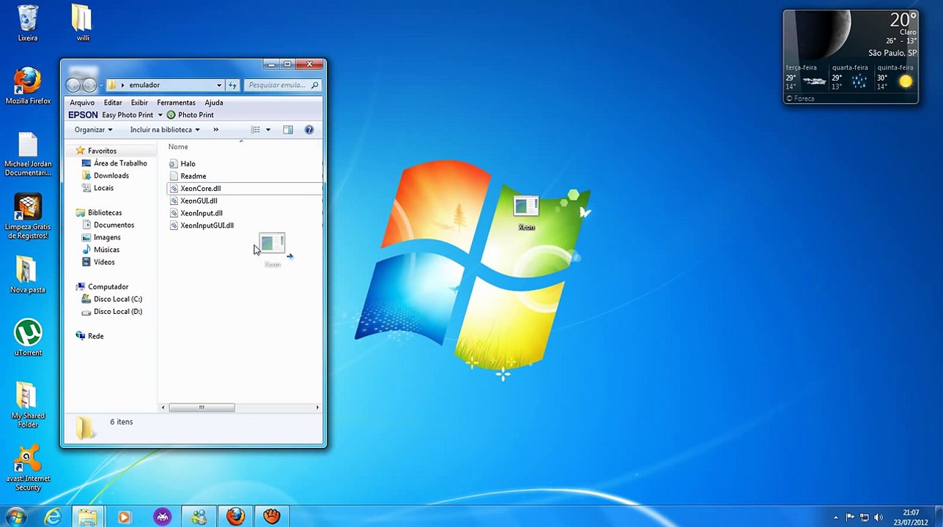Select the avast! Internet Security shortcut

pyautogui.click(x=28, y=468)
